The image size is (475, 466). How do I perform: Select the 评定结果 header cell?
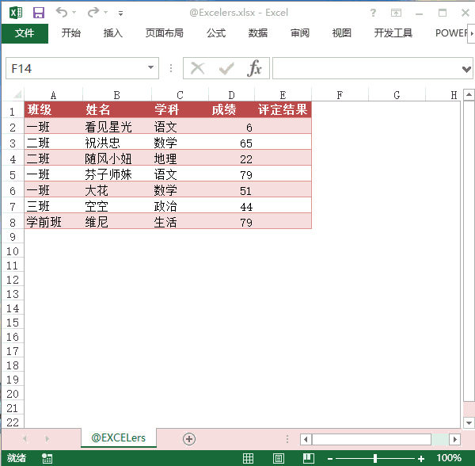[x=283, y=110]
